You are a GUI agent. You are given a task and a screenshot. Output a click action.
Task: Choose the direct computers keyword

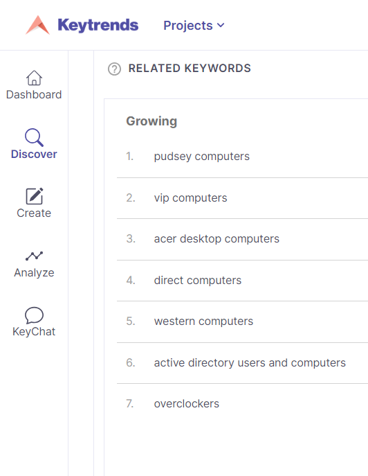tap(198, 280)
